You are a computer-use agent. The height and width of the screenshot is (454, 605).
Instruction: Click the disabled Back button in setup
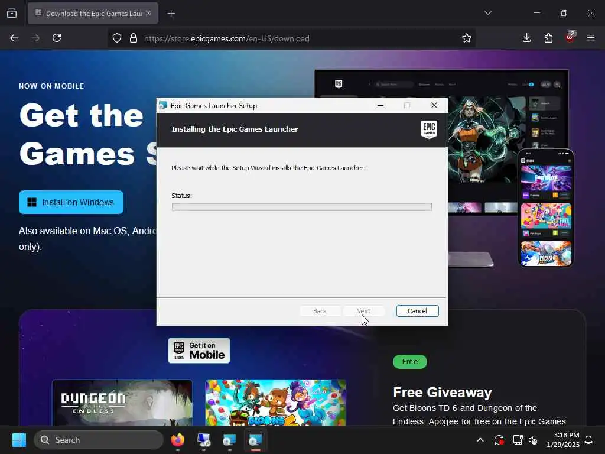coord(320,311)
